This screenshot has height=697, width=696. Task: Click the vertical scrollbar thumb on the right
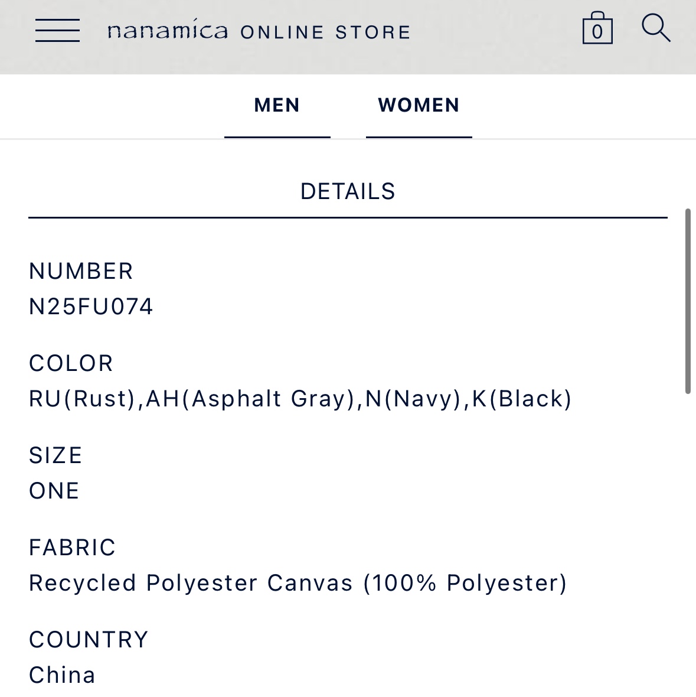click(688, 301)
